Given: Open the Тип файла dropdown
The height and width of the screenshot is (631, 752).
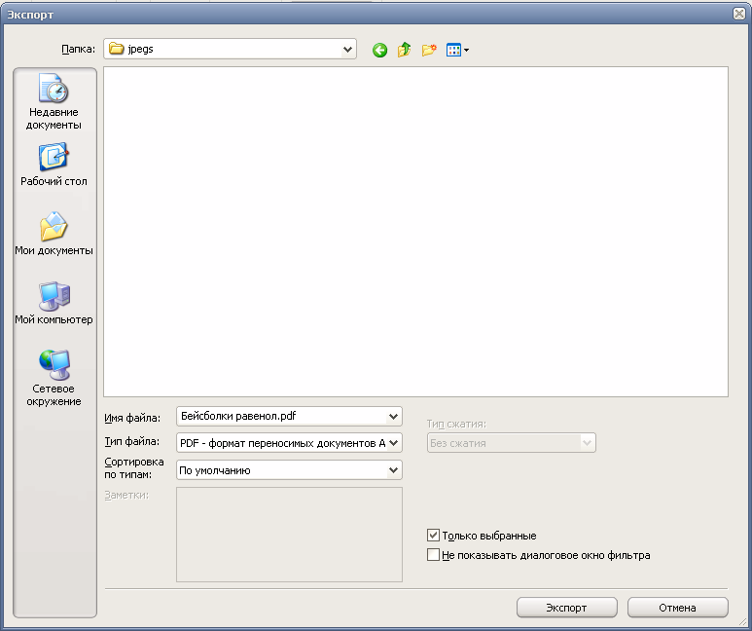Looking at the screenshot, I should [x=393, y=443].
